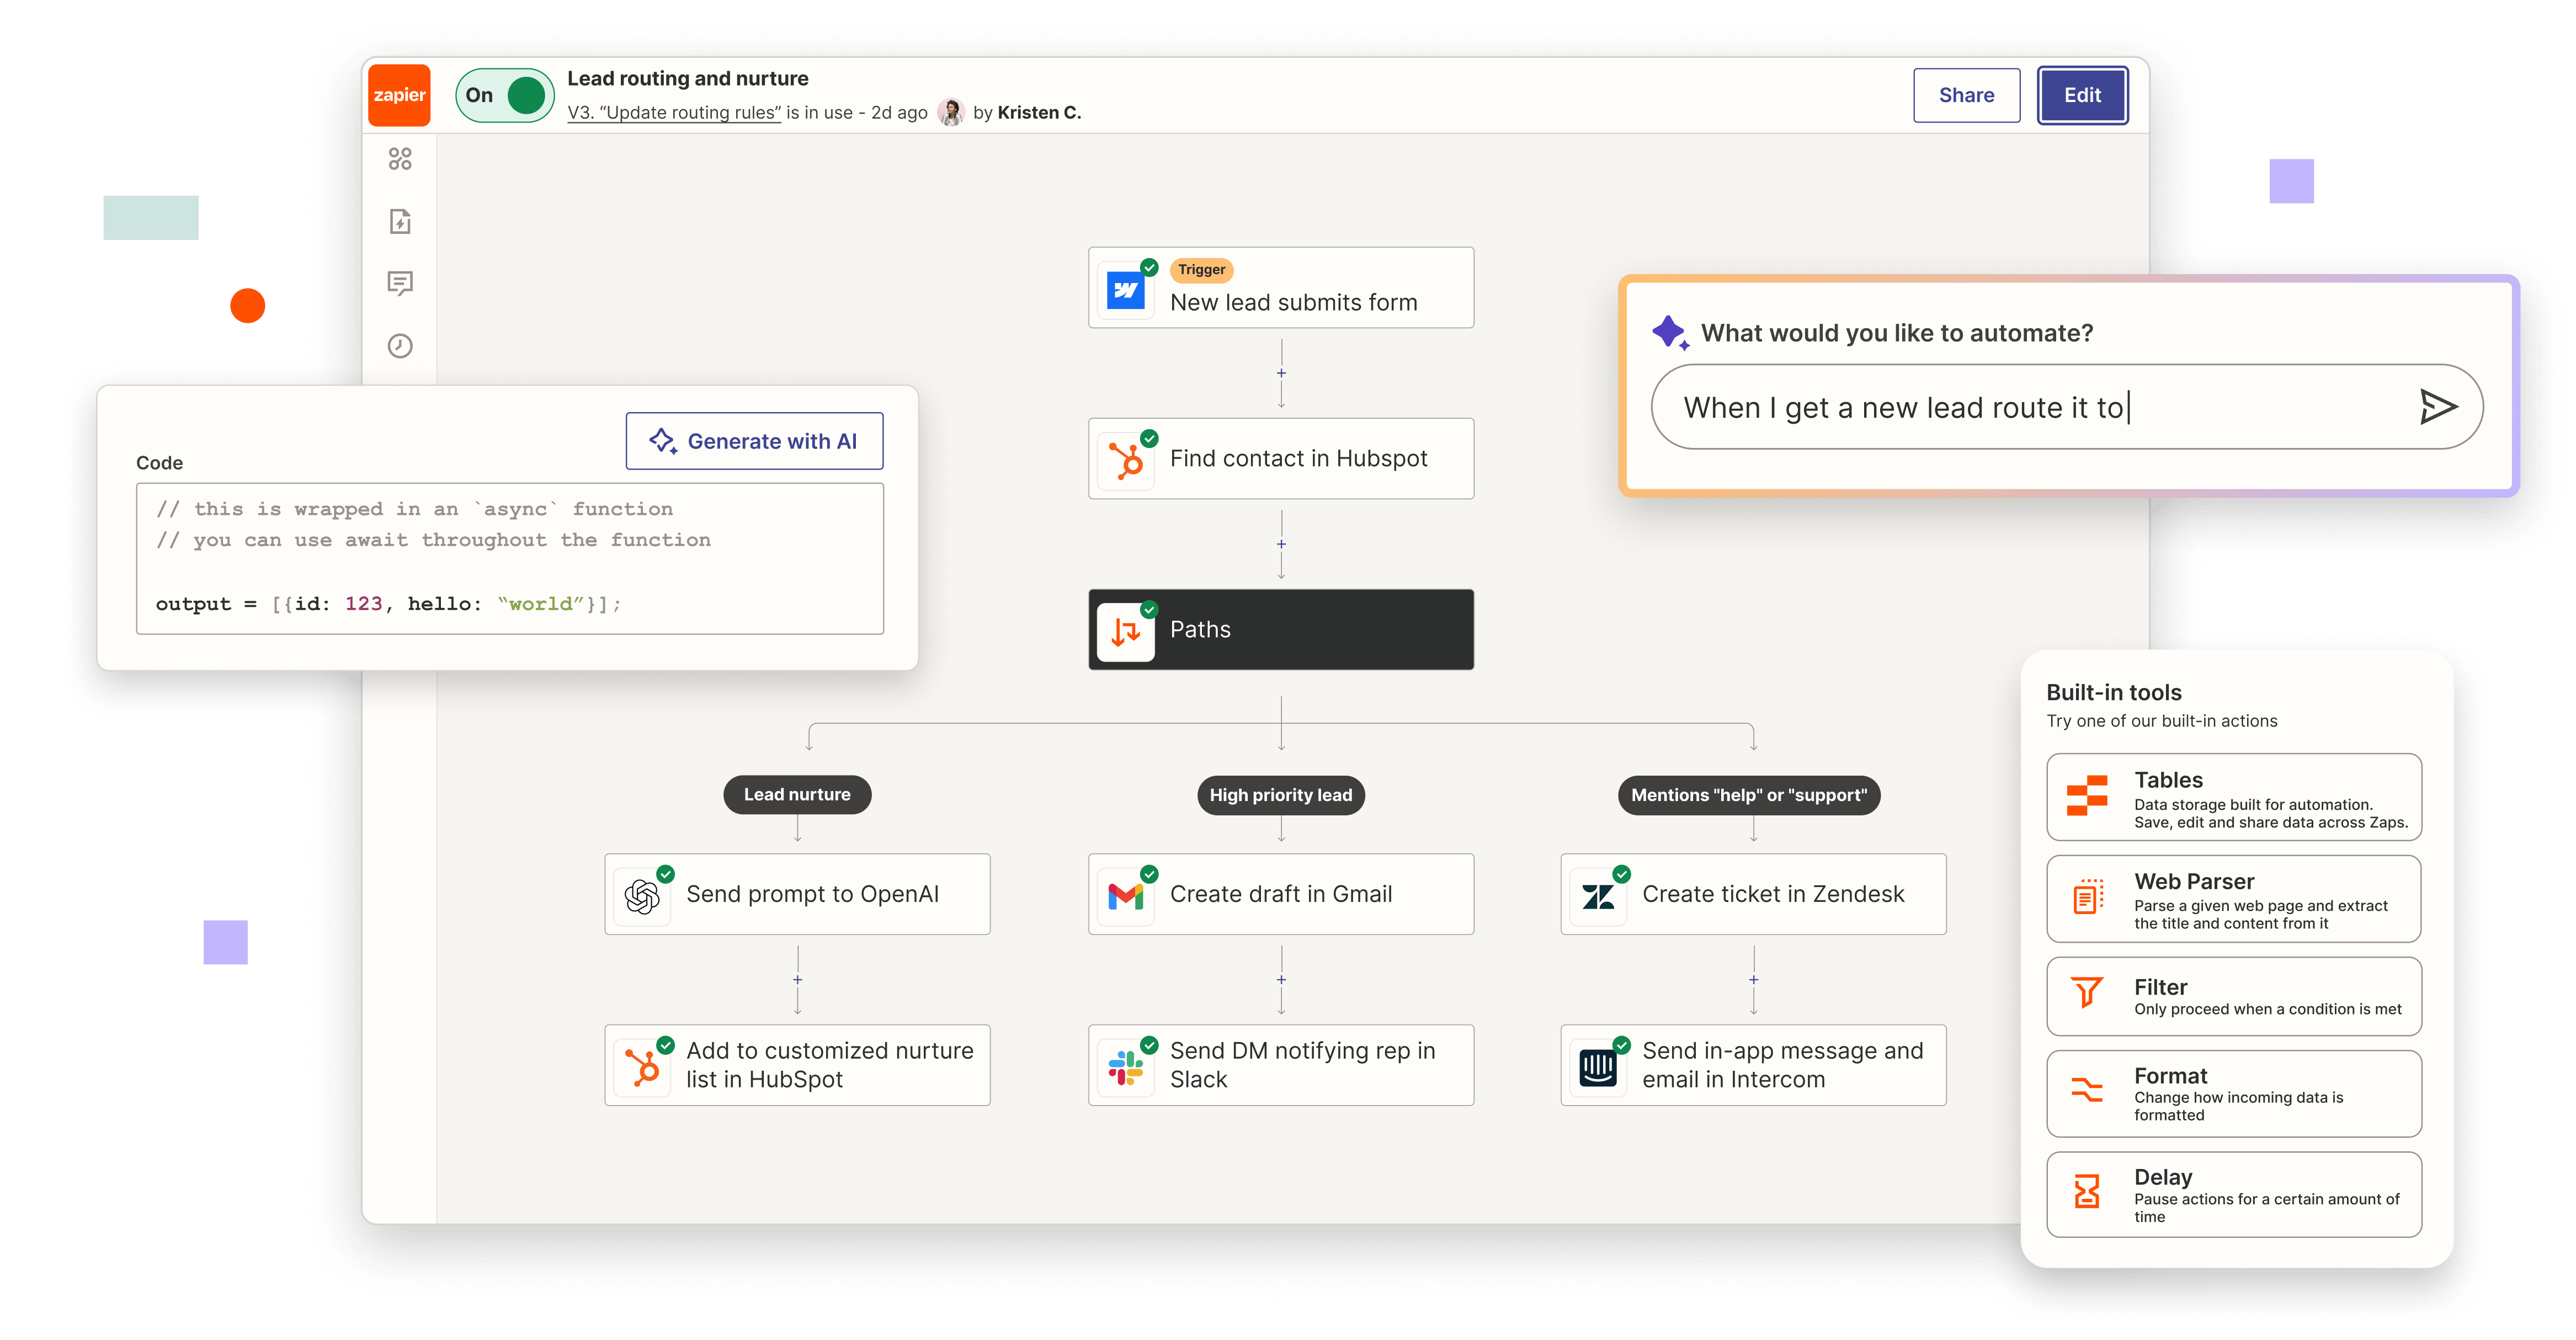Open the history clock sidebar icon
Screen dimensions: 2576x1340
pos(400,345)
